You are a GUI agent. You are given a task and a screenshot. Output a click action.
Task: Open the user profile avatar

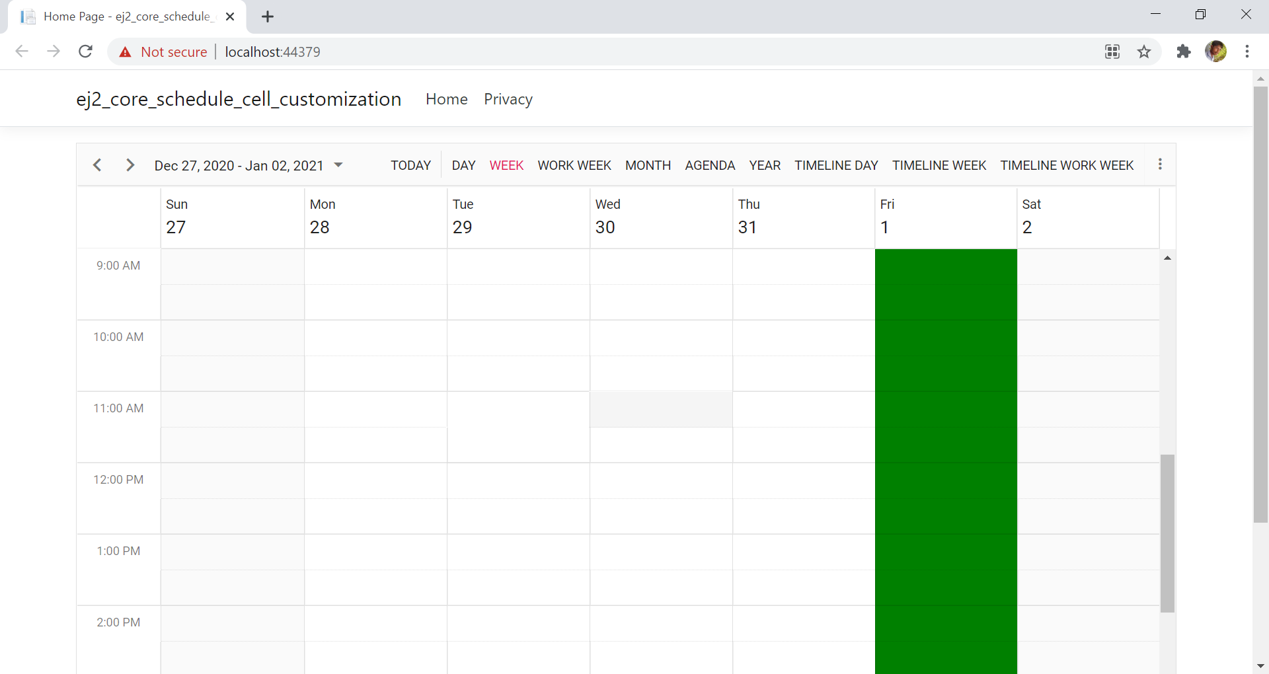tap(1215, 52)
